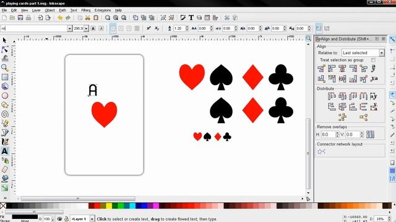The height and width of the screenshot is (222, 396).
Task: Click the Cut scissors icon
Action: (88, 18)
